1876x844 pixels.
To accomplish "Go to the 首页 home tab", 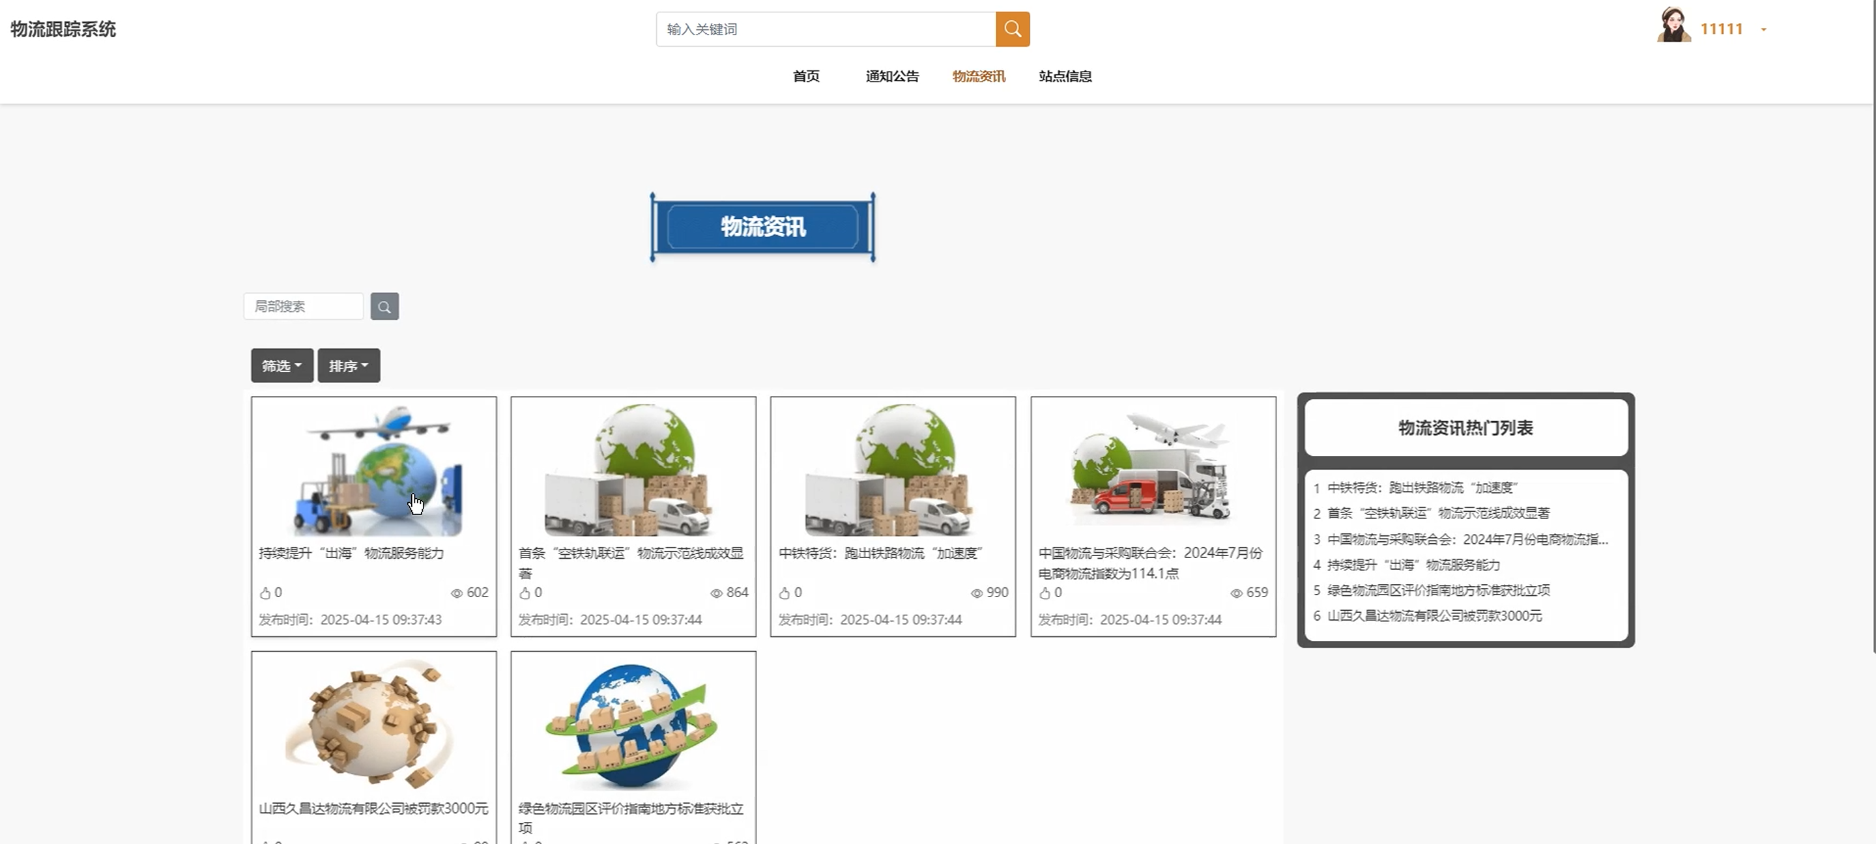I will 805,76.
